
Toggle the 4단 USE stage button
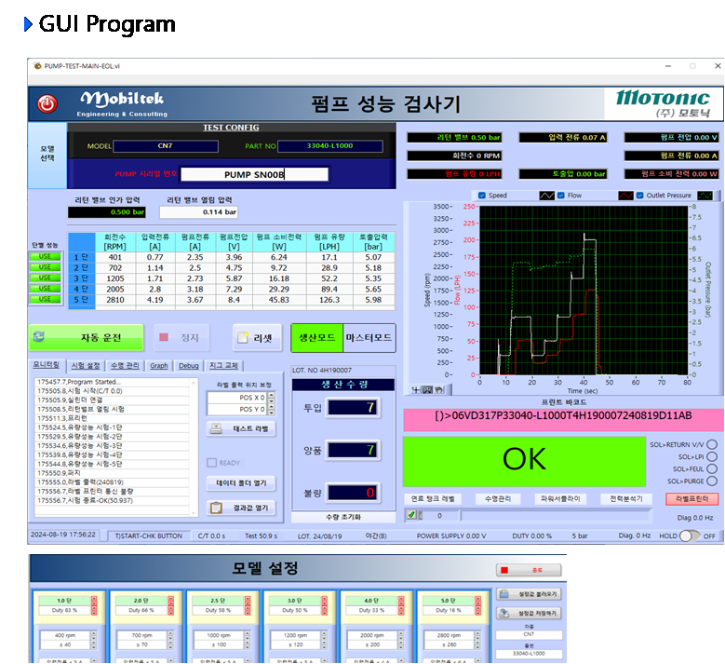click(x=45, y=289)
